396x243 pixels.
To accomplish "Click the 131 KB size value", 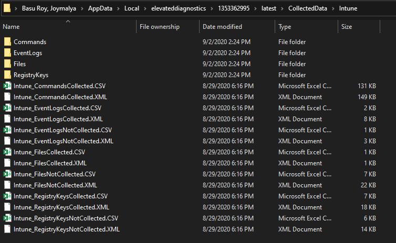I will pyautogui.click(x=367, y=86).
